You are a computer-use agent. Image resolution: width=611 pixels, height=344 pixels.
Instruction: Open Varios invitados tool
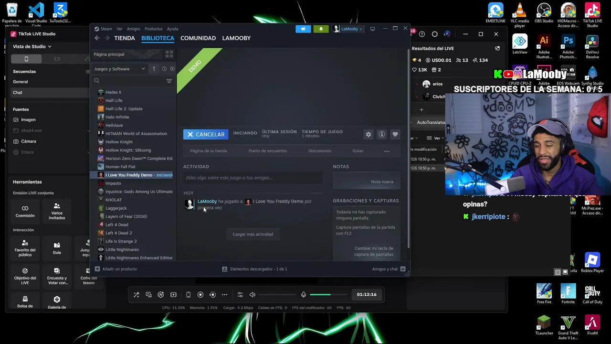57,211
